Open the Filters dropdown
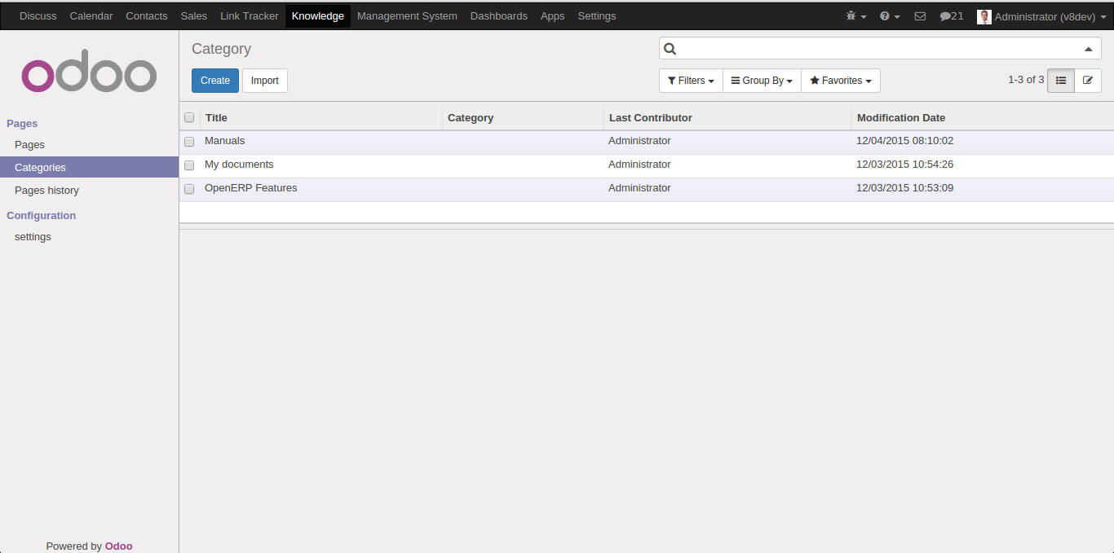Viewport: 1114px width, 553px height. 690,80
